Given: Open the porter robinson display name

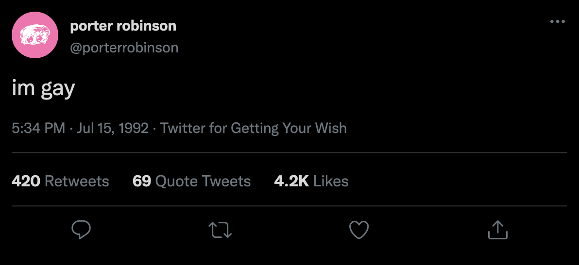Looking at the screenshot, I should (x=123, y=26).
